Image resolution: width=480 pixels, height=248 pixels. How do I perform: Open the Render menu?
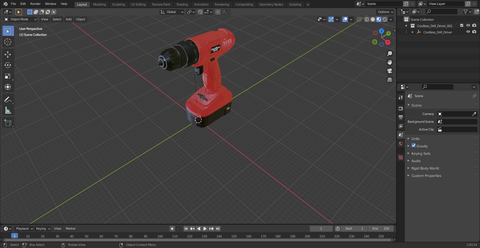35,4
